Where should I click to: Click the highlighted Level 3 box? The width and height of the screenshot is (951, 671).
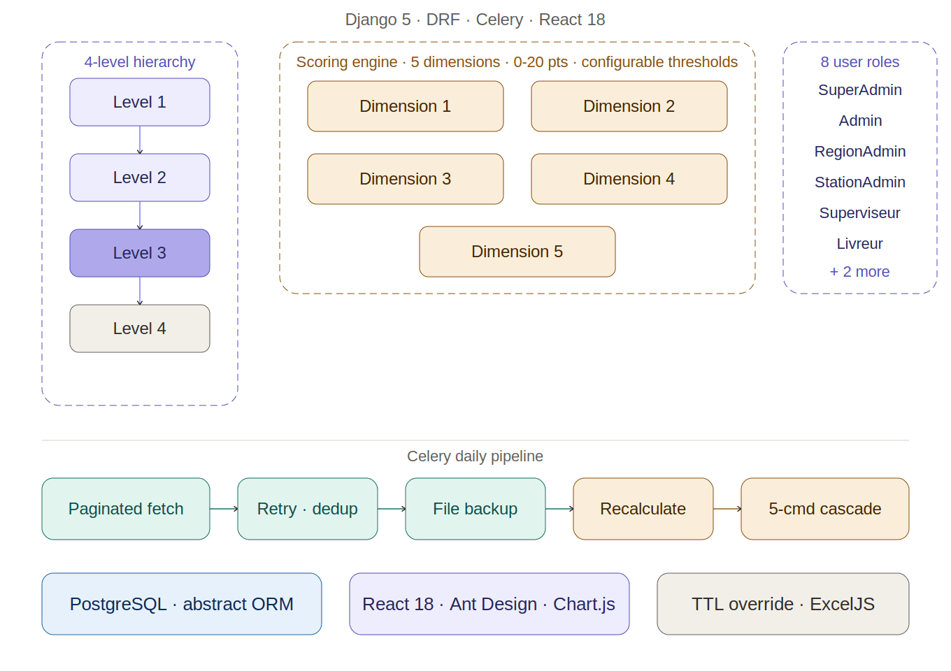[140, 253]
